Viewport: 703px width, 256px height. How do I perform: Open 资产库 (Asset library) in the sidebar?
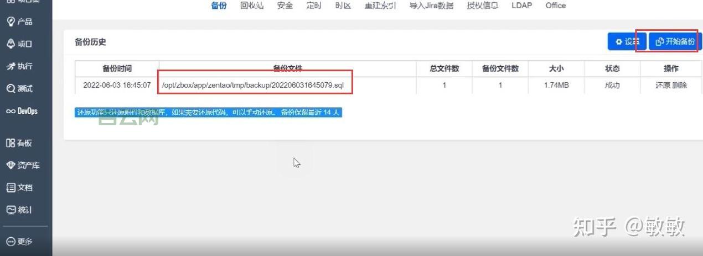(23, 165)
